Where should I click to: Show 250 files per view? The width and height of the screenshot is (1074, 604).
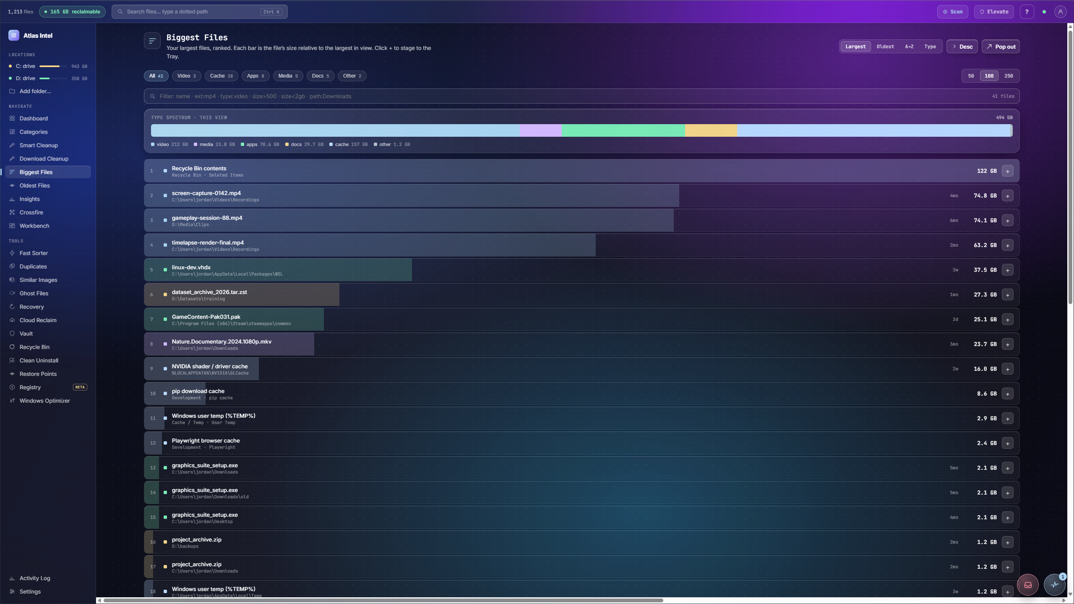tap(1009, 76)
